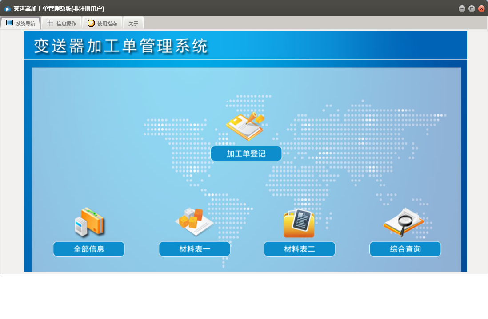
Task: Minimize the window
Action: (462, 9)
